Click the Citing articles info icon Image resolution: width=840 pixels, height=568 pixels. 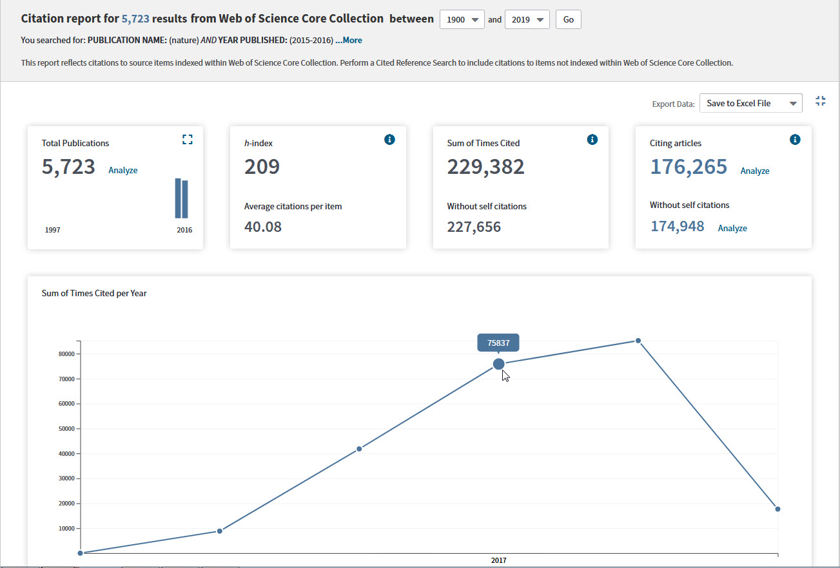pos(795,139)
